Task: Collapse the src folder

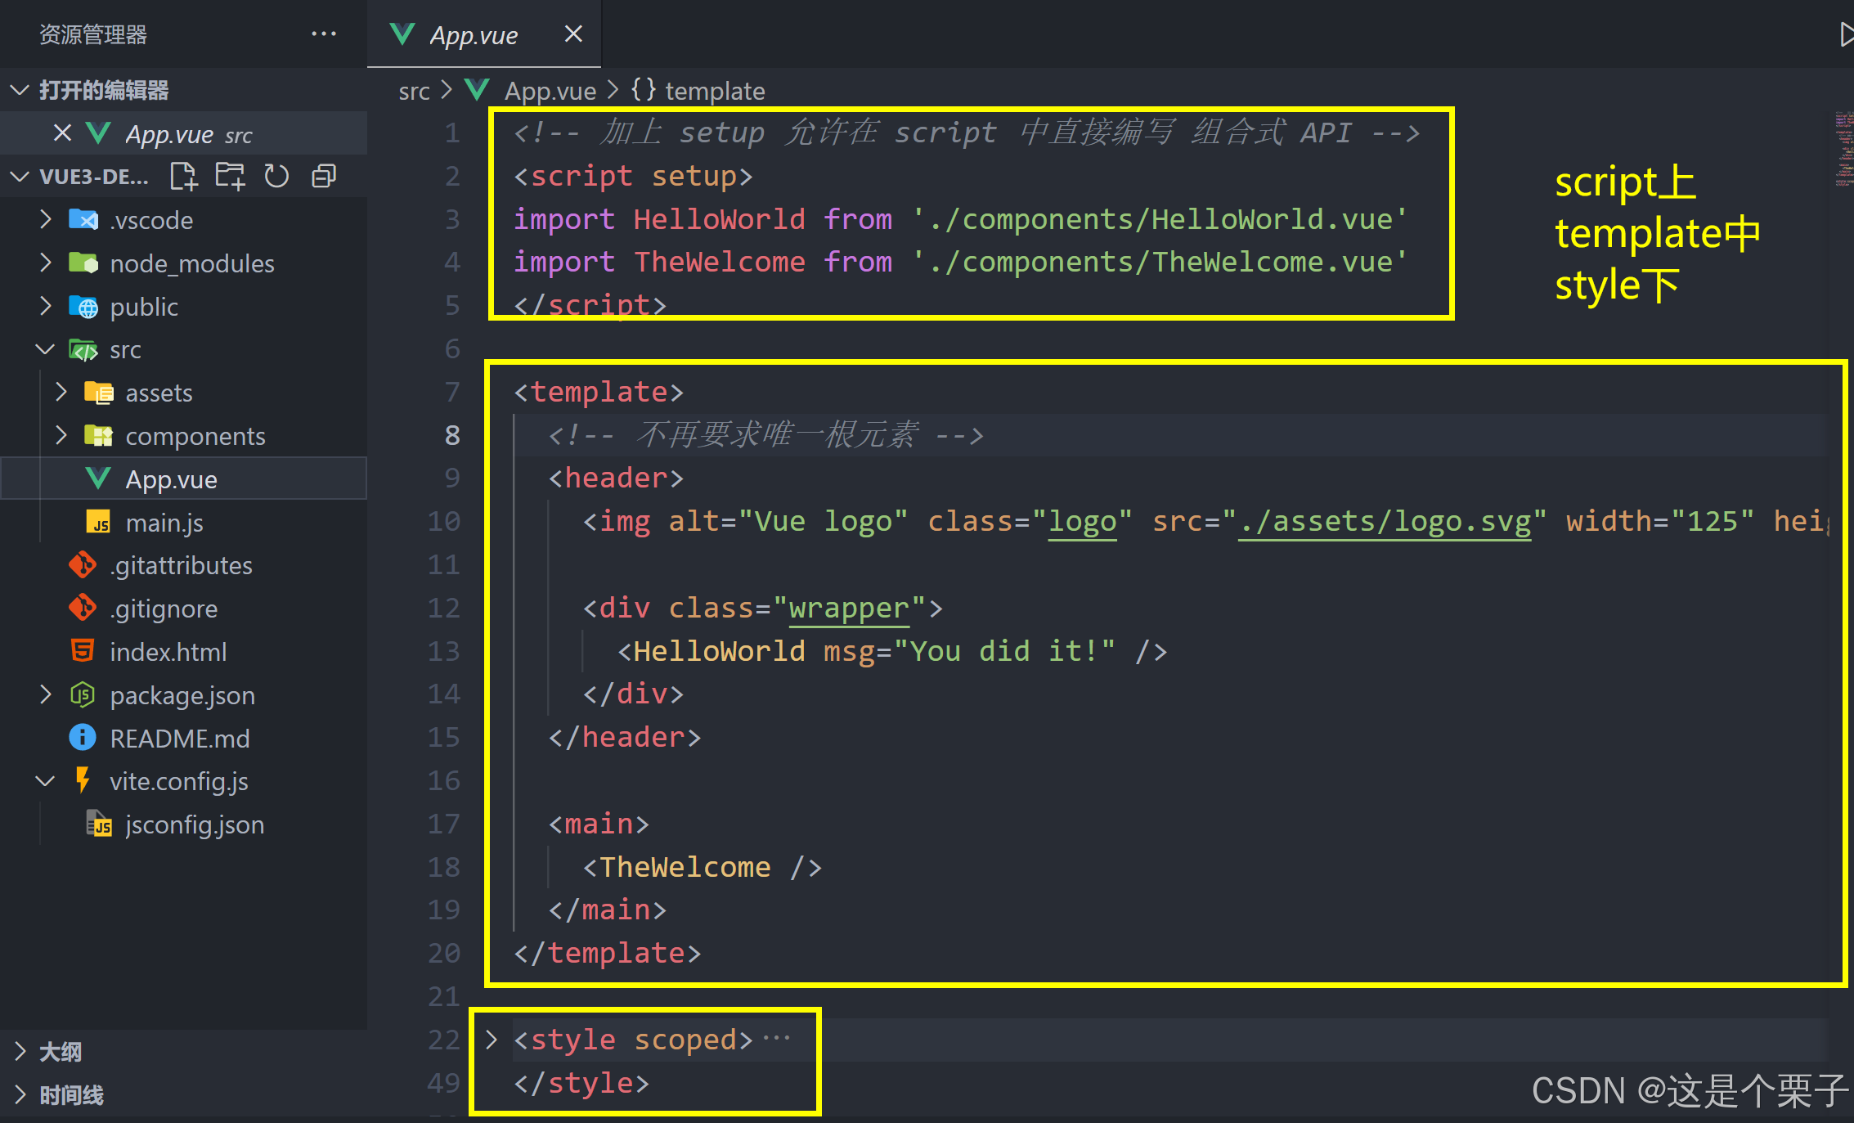Action: pyautogui.click(x=46, y=350)
